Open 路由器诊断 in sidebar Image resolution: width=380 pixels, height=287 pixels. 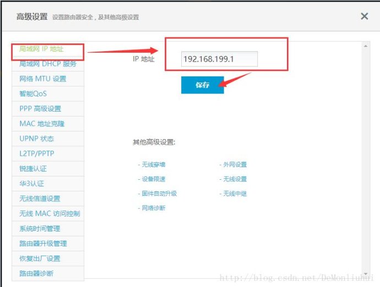click(x=36, y=273)
